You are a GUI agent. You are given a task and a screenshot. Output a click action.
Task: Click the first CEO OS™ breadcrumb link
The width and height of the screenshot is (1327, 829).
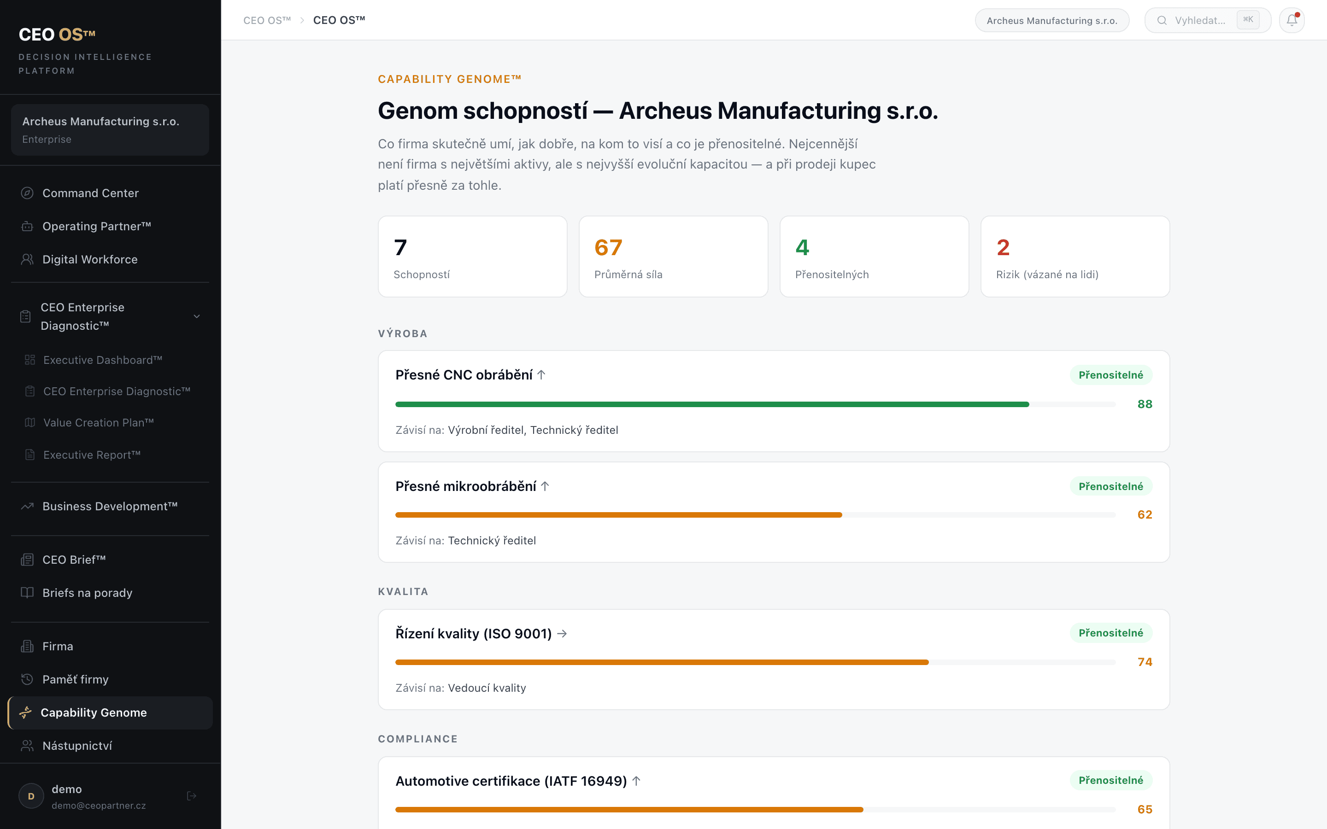(x=267, y=20)
